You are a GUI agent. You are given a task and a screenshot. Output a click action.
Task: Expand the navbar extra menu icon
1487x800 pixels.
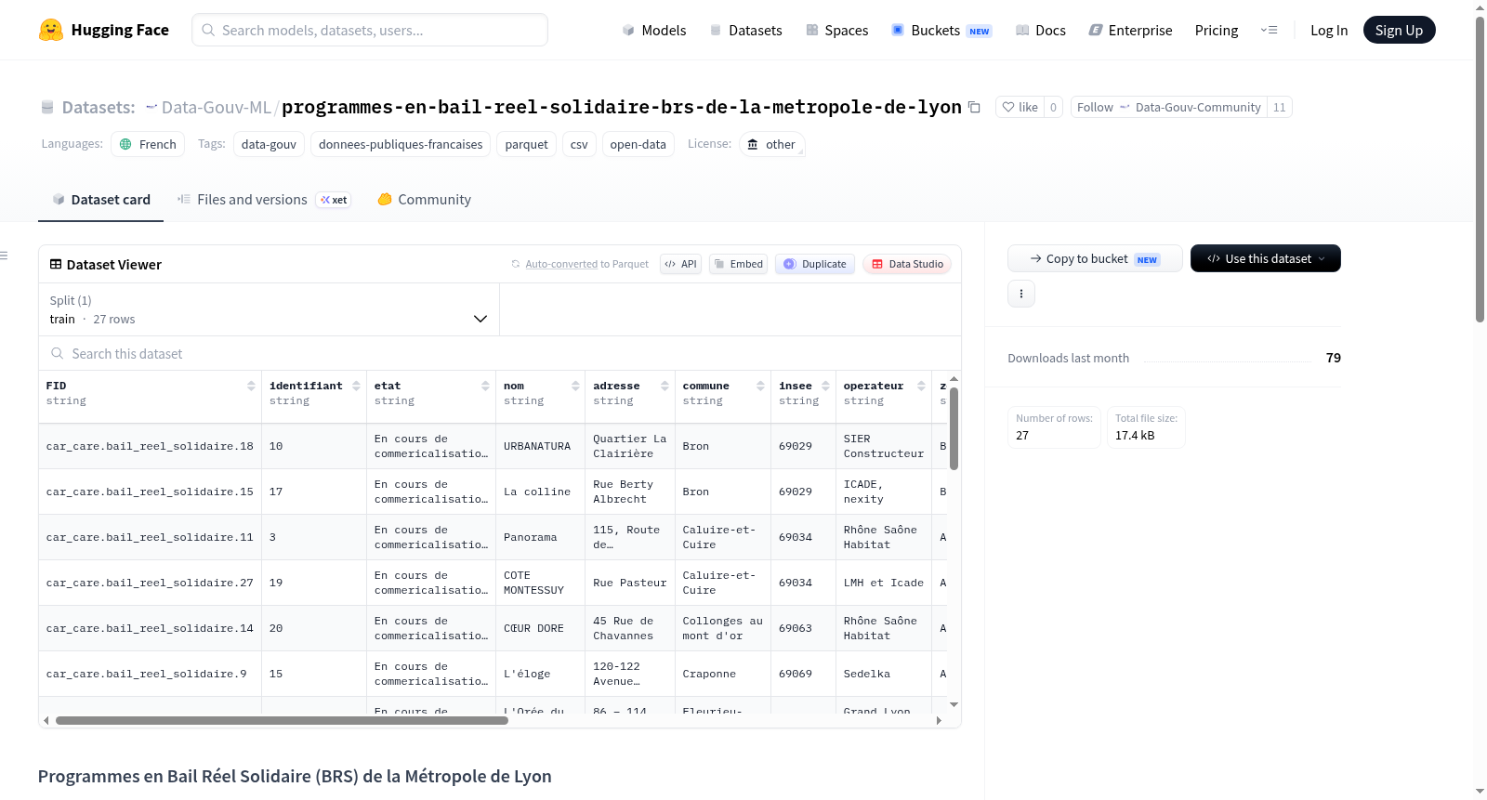(1269, 30)
